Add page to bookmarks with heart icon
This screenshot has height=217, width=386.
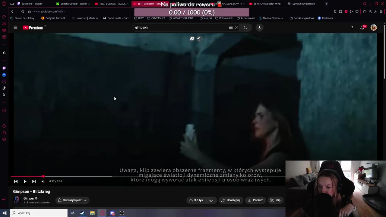click(x=357, y=11)
